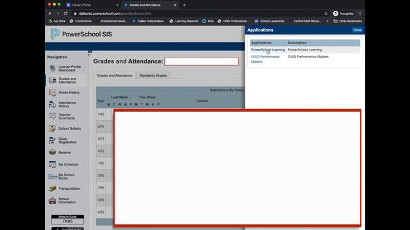Open Attendance History icon

(x=52, y=104)
